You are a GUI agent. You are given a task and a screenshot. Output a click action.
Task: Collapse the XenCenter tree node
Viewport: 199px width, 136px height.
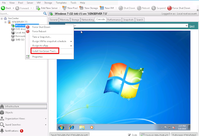pyautogui.click(x=2, y=19)
